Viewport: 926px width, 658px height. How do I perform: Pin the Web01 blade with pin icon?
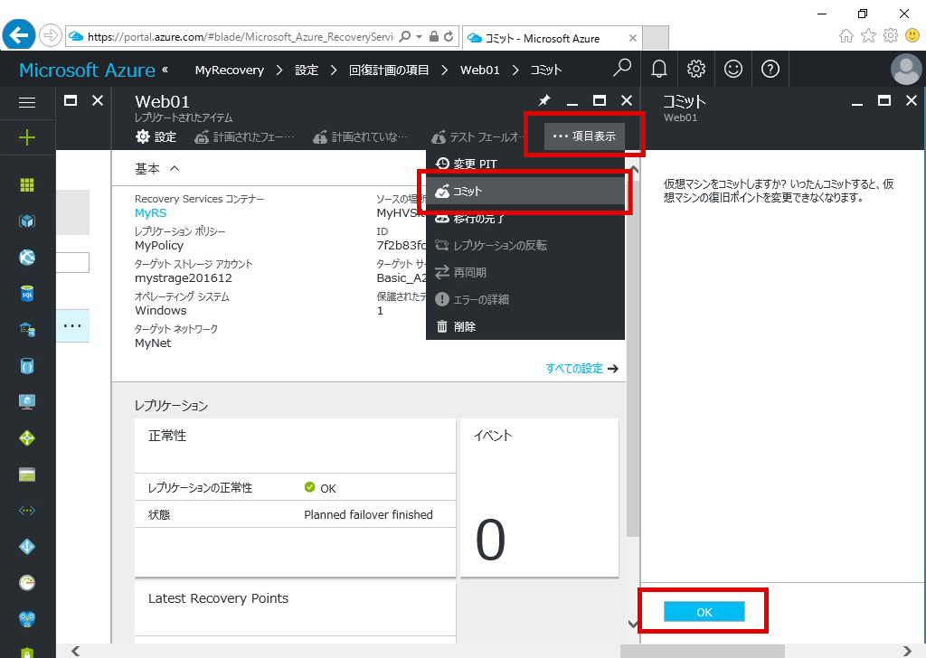tap(543, 101)
